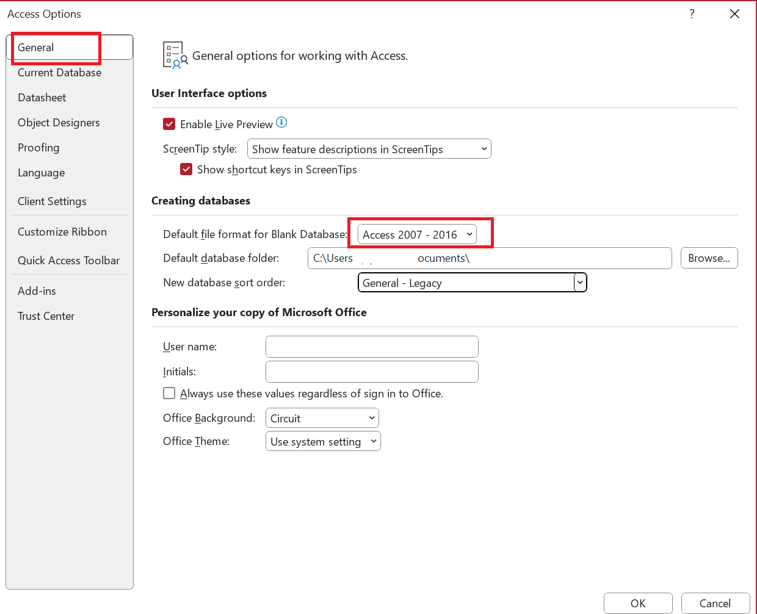The height and width of the screenshot is (614, 757).
Task: Click the Browse button
Action: (709, 258)
